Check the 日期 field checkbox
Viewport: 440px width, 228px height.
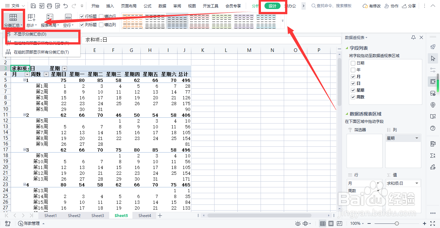(353, 63)
